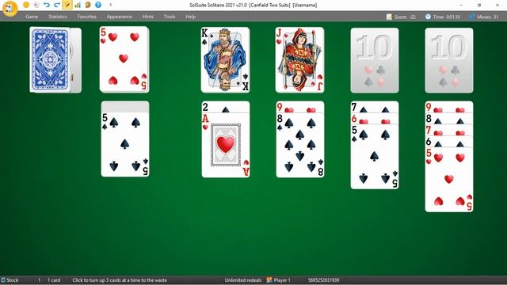Select the 6 of spades in the last column
This screenshot has width=507, height=285.
[x=449, y=141]
